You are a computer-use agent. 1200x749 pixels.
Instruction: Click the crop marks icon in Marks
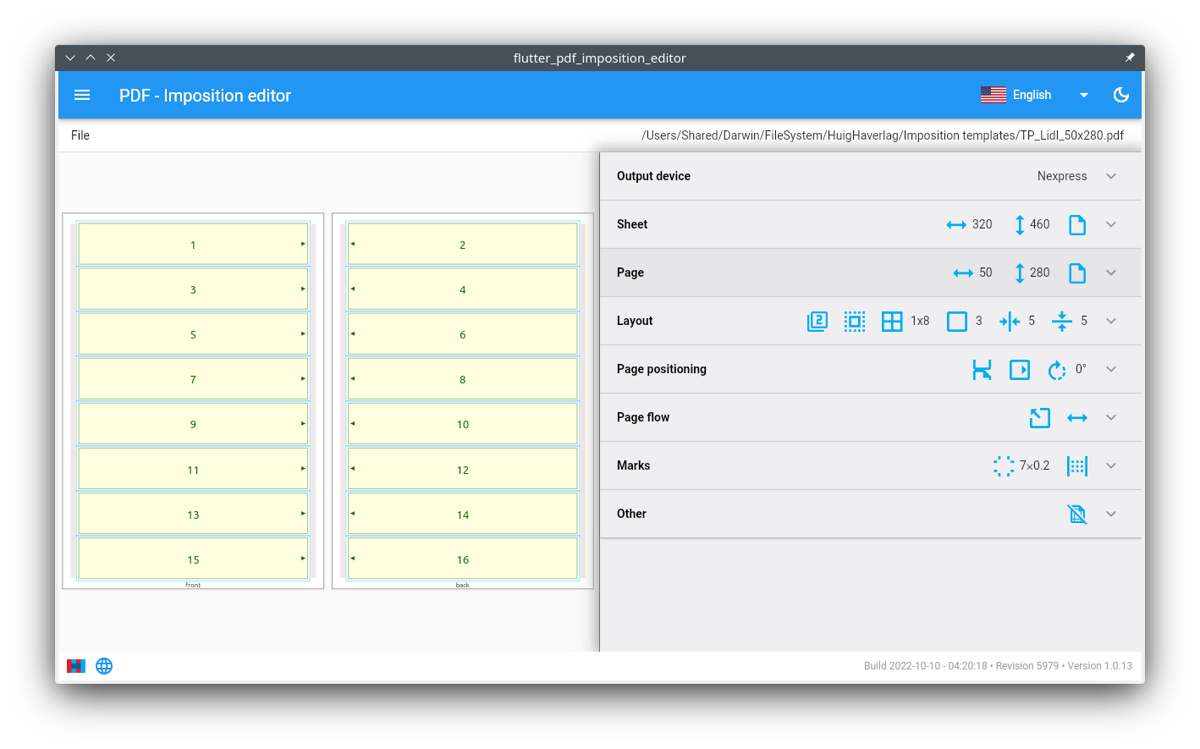click(x=1003, y=466)
